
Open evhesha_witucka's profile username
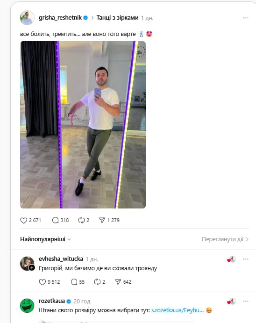[61, 259]
